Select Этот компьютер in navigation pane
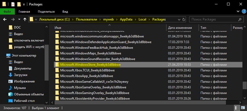This screenshot has width=247, height=111. (24, 55)
